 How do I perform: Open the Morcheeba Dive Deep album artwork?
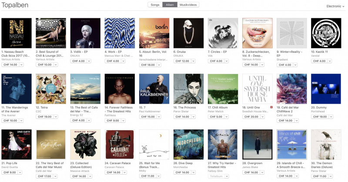188,145
